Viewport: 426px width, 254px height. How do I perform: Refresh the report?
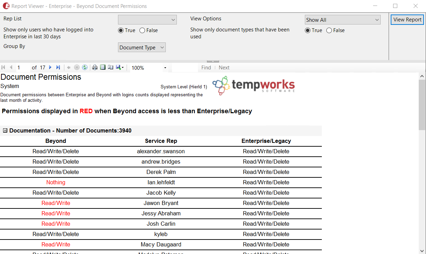[x=85, y=68]
